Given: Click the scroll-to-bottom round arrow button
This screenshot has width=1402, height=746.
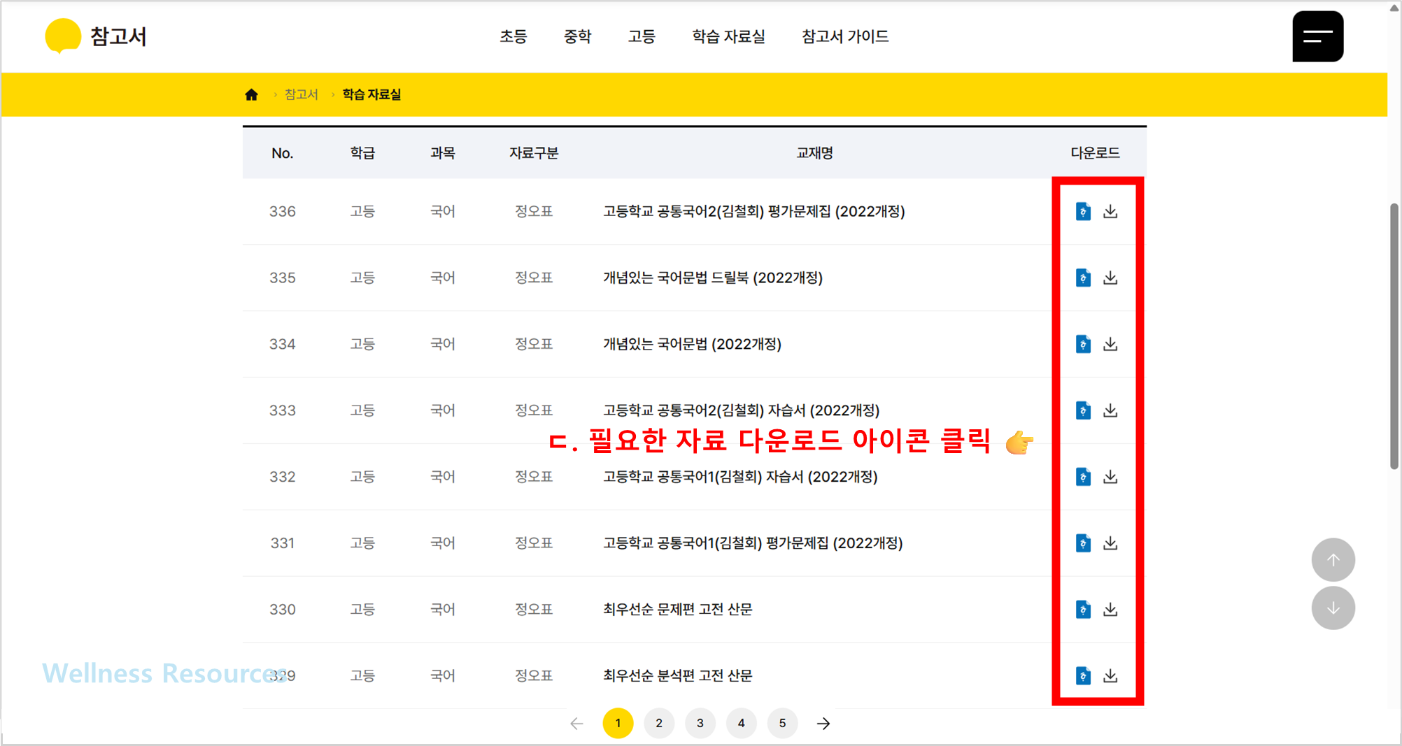Looking at the screenshot, I should (1333, 608).
